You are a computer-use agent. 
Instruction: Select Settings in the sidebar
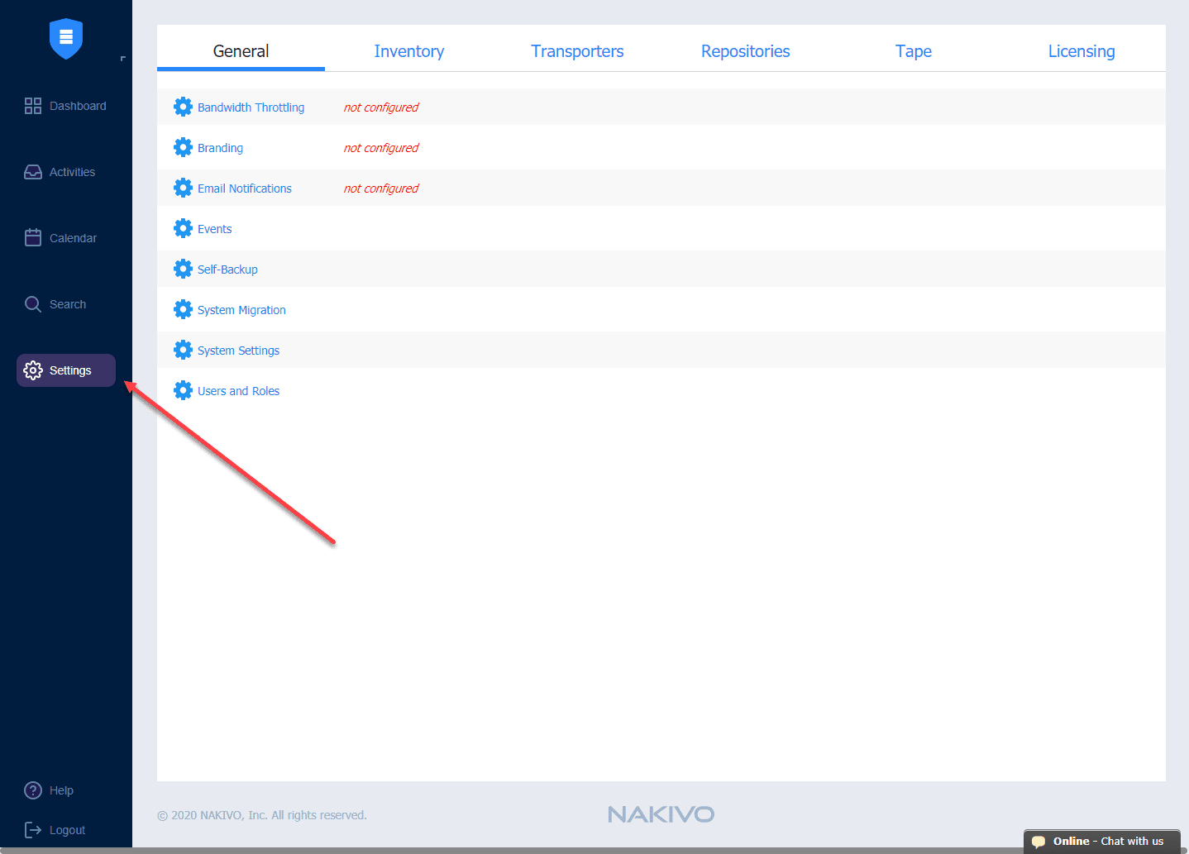point(66,370)
